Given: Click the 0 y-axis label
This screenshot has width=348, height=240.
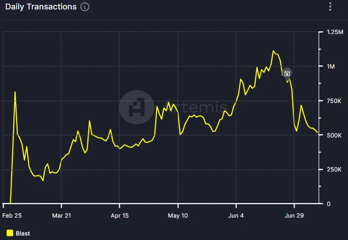Looking at the screenshot, I should coord(328,204).
